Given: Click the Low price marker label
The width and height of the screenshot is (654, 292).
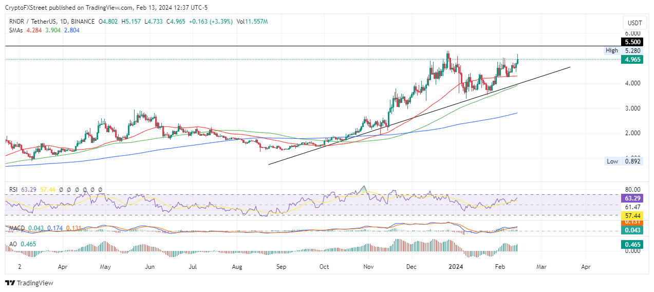Looking at the screenshot, I should click(612, 161).
